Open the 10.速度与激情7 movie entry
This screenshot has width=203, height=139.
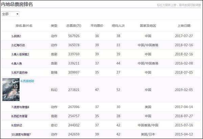click(x=21, y=135)
